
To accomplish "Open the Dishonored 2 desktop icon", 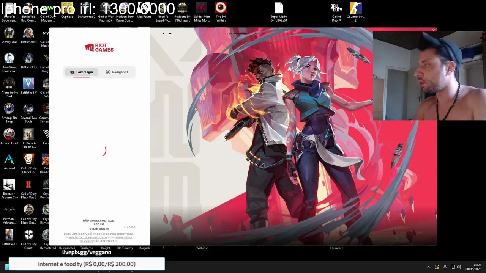I will [x=87, y=11].
